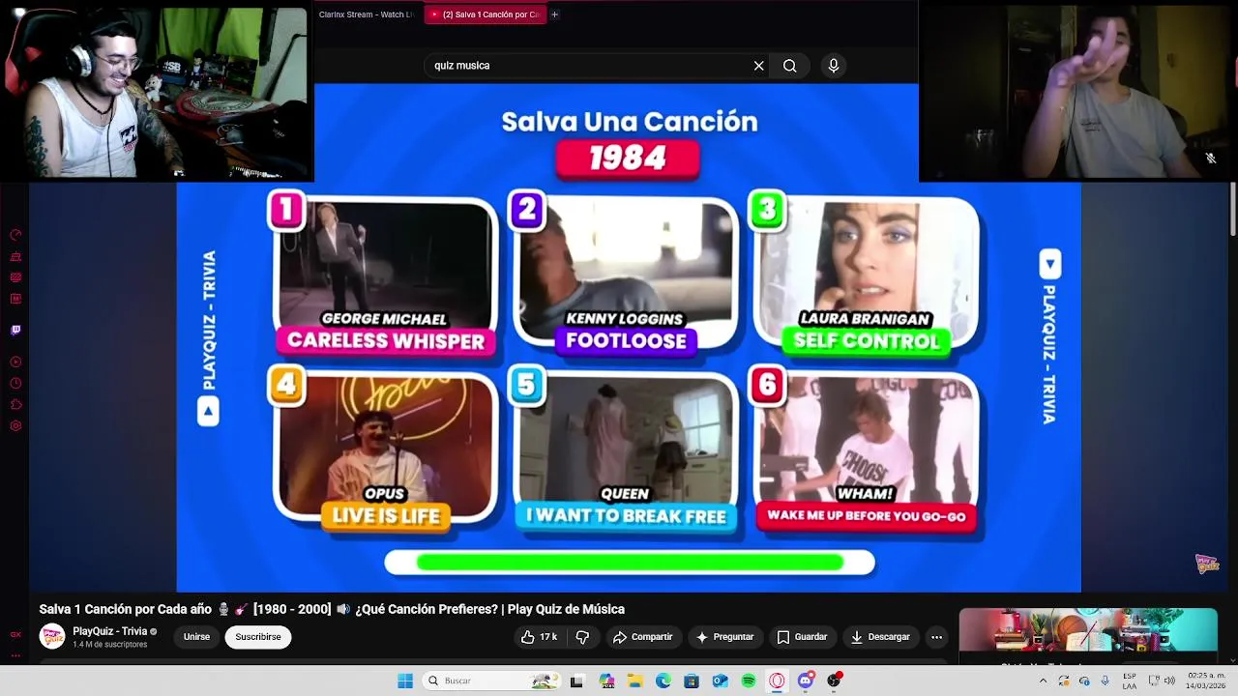Image resolution: width=1238 pixels, height=696 pixels.
Task: Click Queen I Want To Break Free card
Action: pos(625,450)
